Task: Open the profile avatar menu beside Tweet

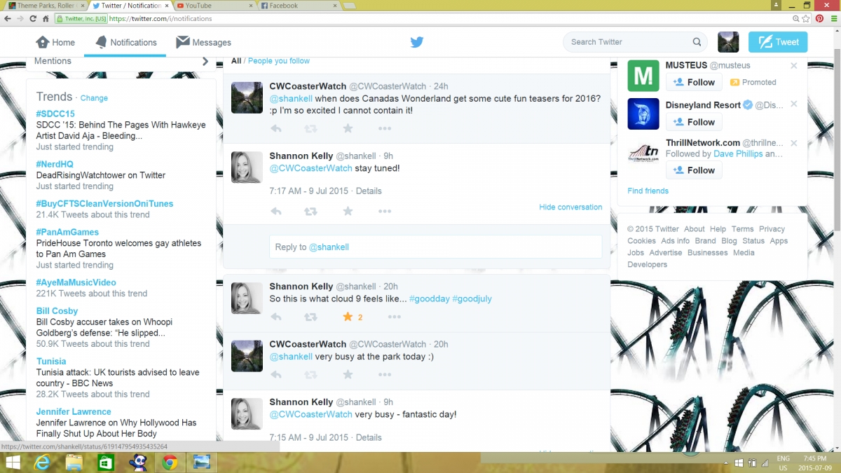Action: coord(728,42)
